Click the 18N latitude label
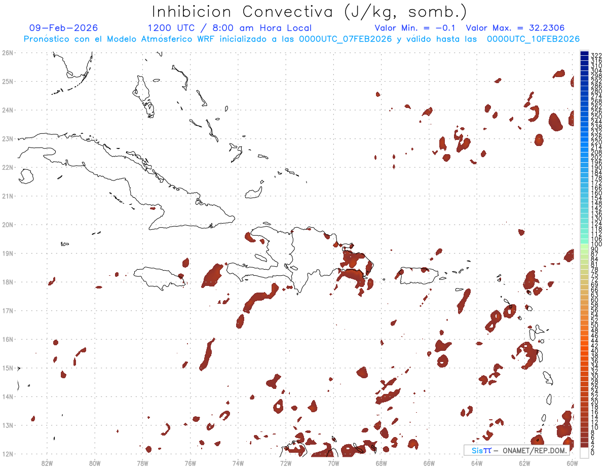 [x=8, y=282]
